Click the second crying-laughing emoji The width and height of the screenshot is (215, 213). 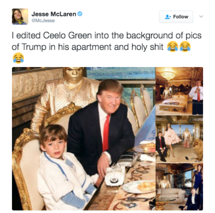click(x=185, y=46)
